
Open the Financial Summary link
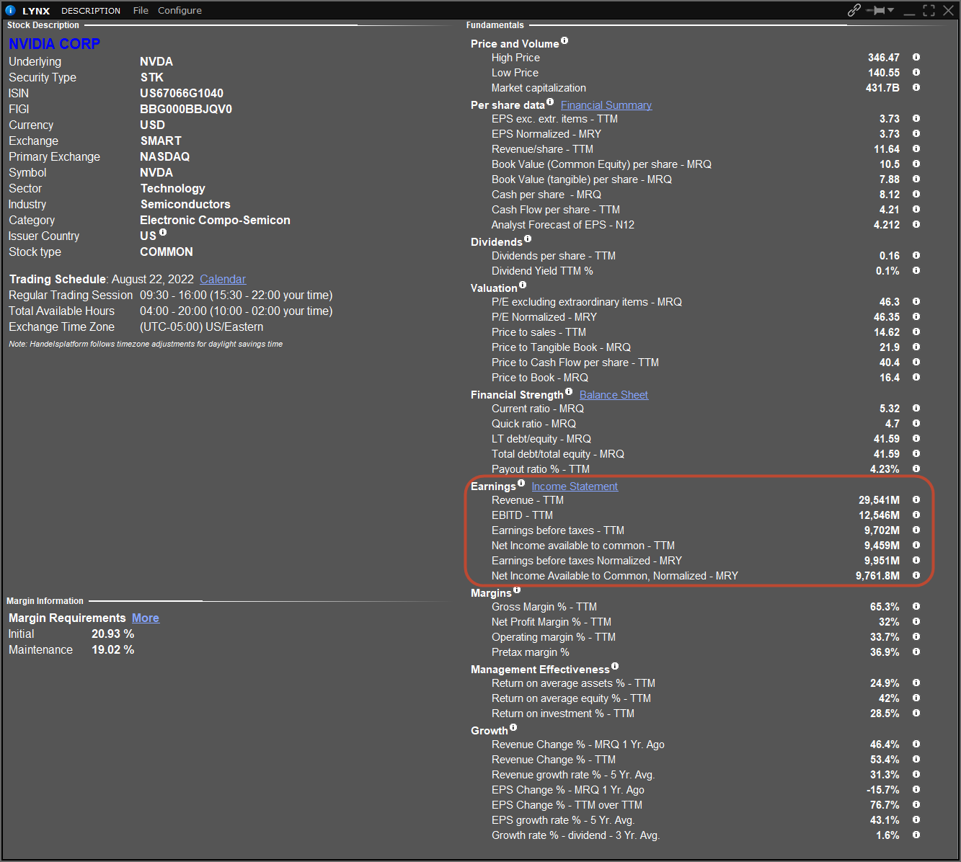tap(606, 105)
